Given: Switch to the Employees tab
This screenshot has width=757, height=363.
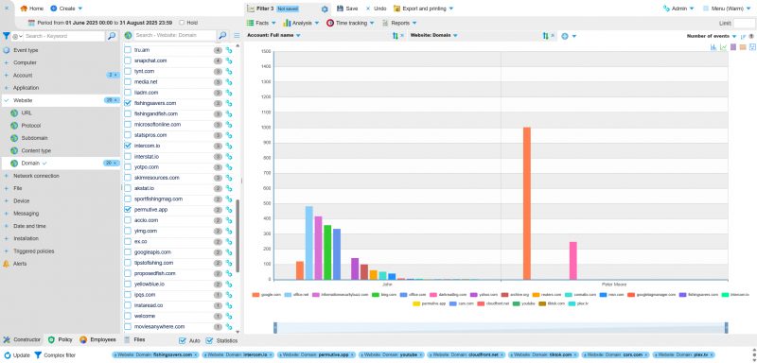Looking at the screenshot, I should [x=98, y=340].
